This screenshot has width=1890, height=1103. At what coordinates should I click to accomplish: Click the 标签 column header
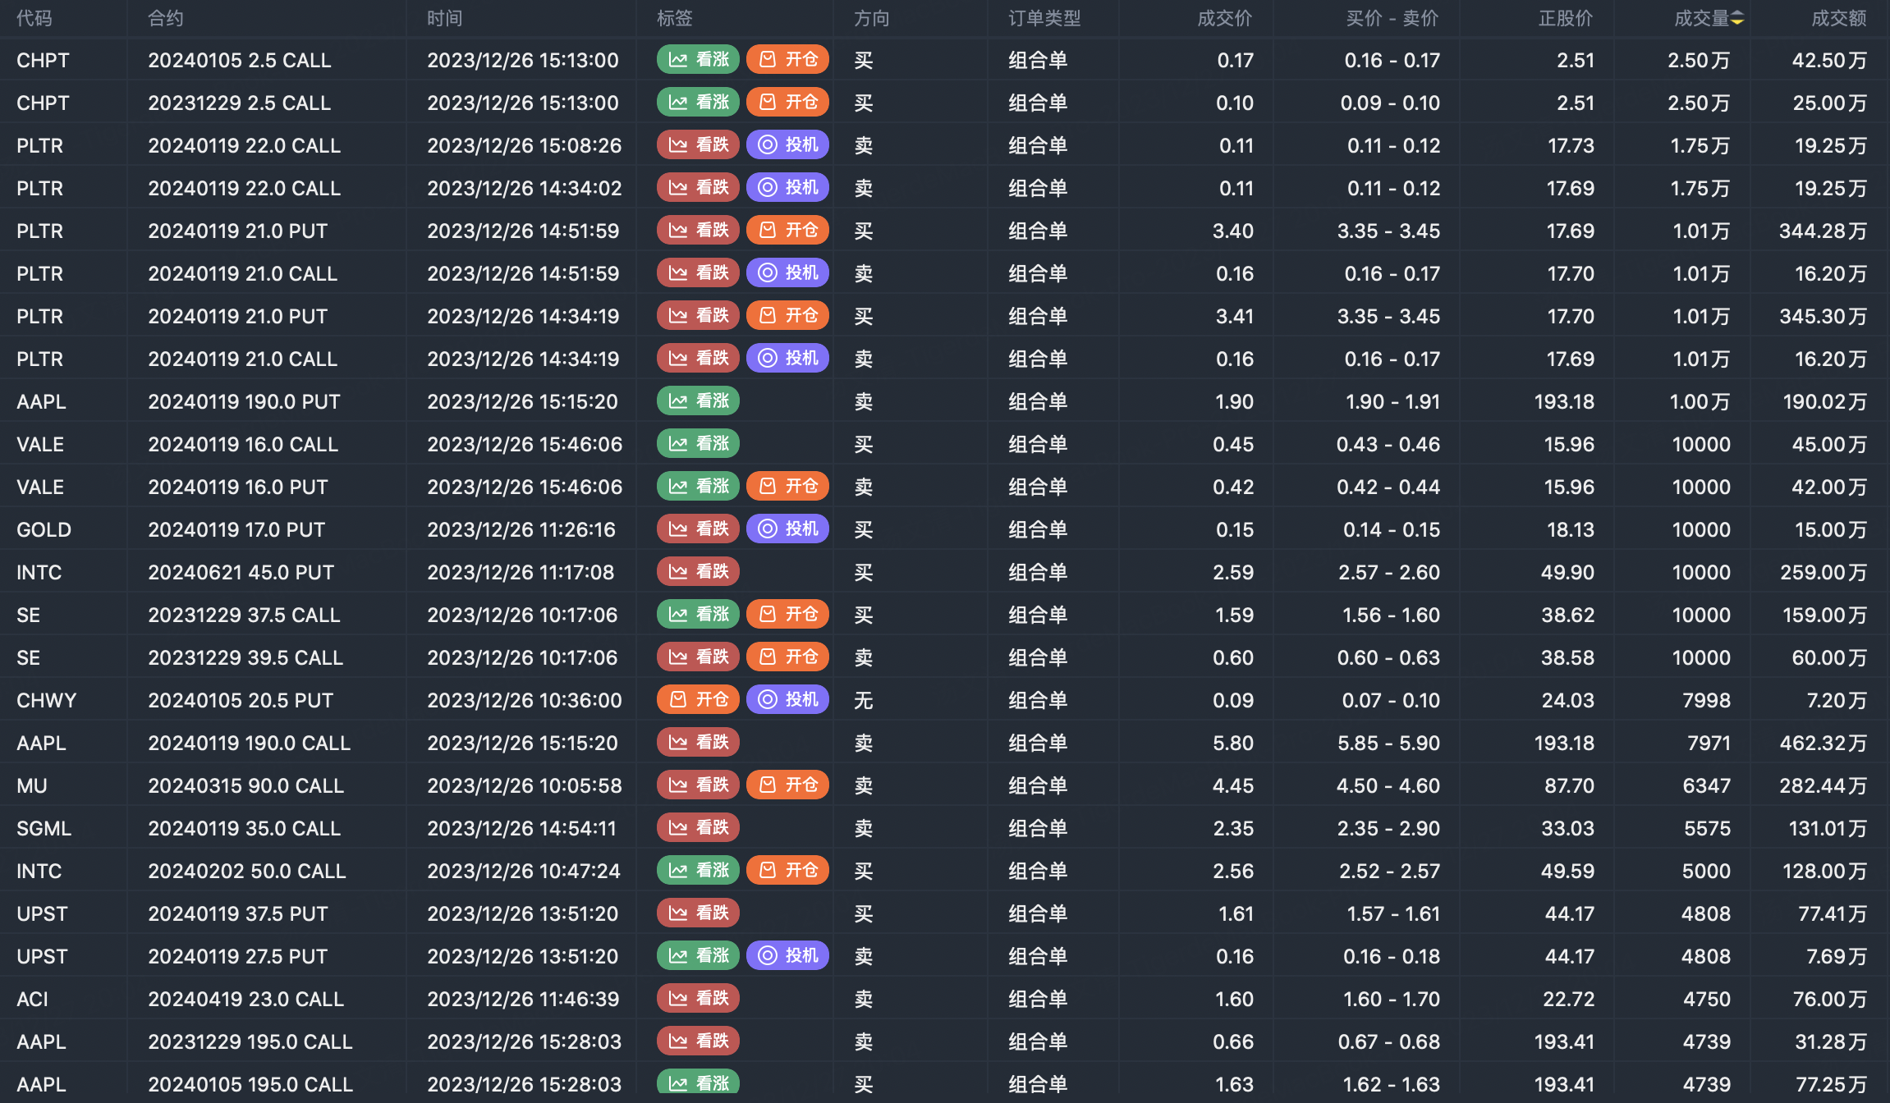[674, 19]
